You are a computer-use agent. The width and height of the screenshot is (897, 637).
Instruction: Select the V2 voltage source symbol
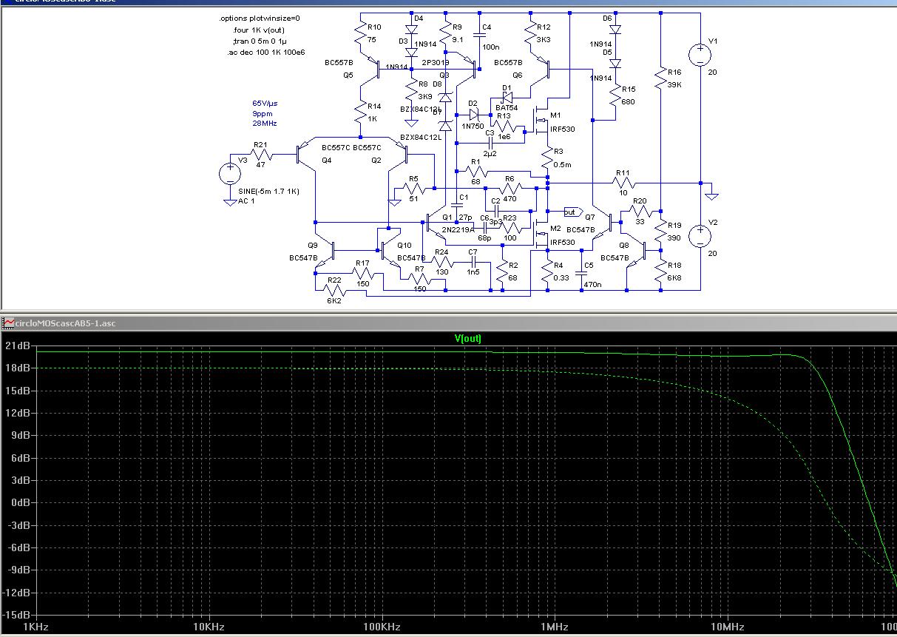point(700,237)
